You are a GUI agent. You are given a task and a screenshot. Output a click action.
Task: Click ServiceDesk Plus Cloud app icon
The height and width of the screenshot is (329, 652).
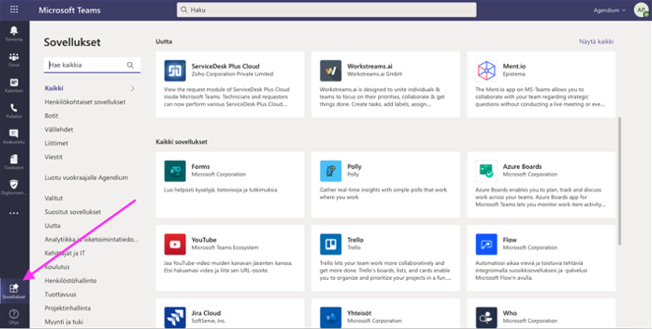(175, 71)
